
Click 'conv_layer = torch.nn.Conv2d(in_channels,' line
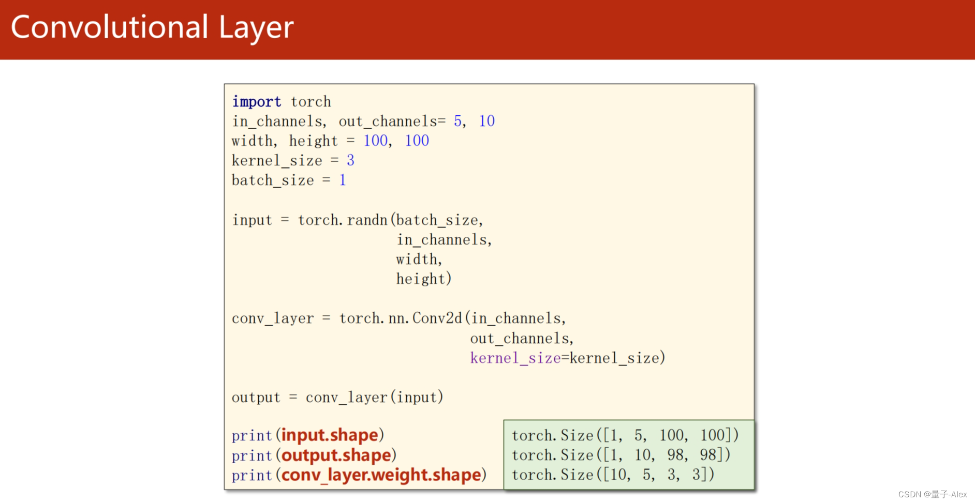pyautogui.click(x=399, y=318)
